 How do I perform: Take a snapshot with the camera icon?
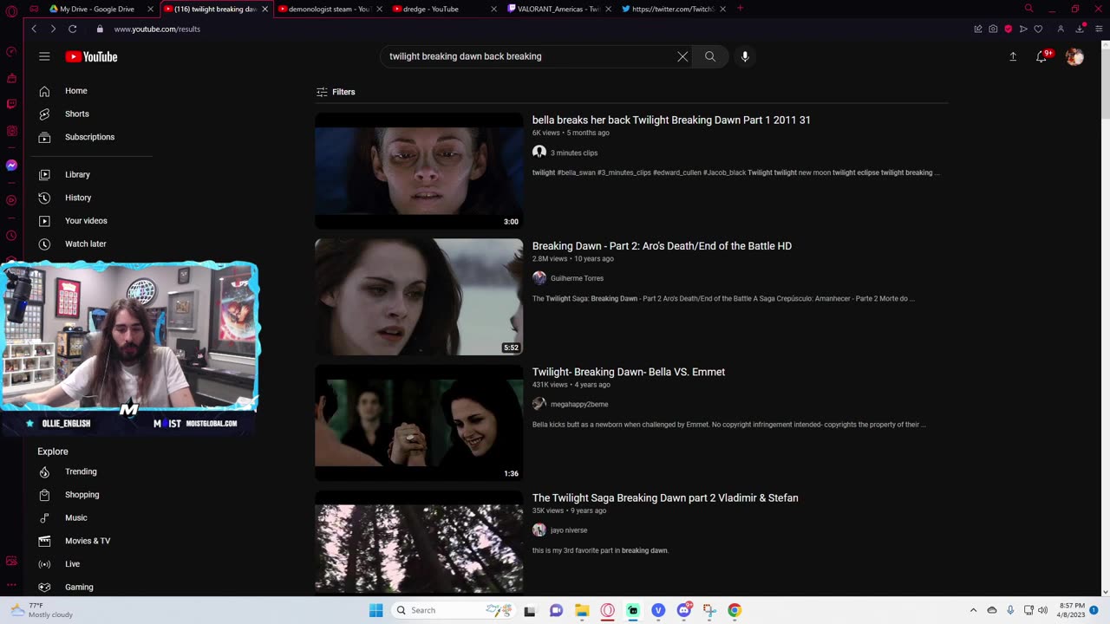point(993,29)
